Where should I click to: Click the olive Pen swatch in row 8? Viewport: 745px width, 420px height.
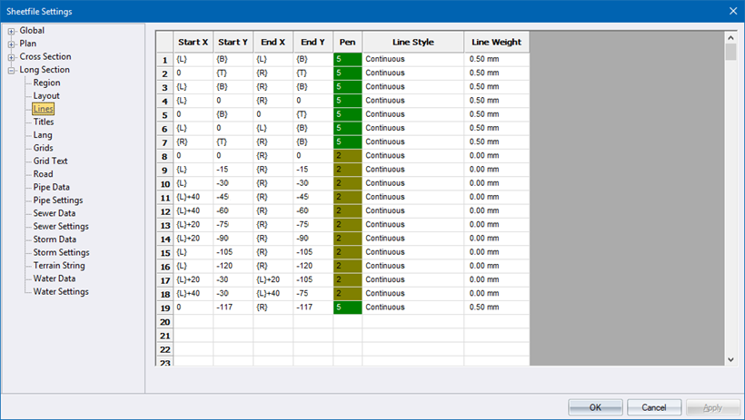point(347,156)
